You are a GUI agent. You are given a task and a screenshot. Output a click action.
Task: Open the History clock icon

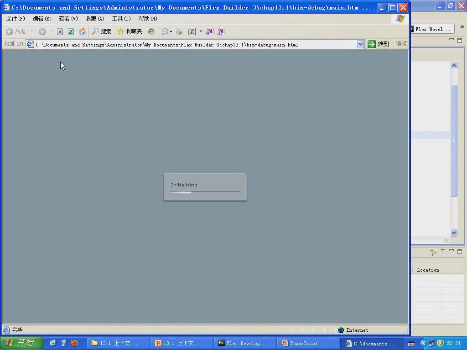tap(151, 31)
